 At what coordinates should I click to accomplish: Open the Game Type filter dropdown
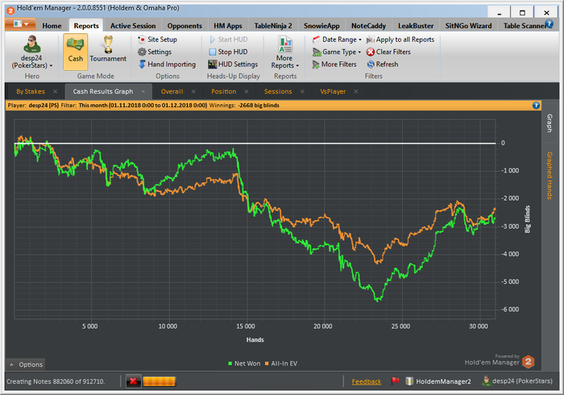(337, 52)
